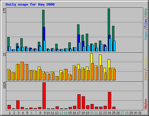Click the 175 hits axis value

pyautogui.click(x=4, y=10)
